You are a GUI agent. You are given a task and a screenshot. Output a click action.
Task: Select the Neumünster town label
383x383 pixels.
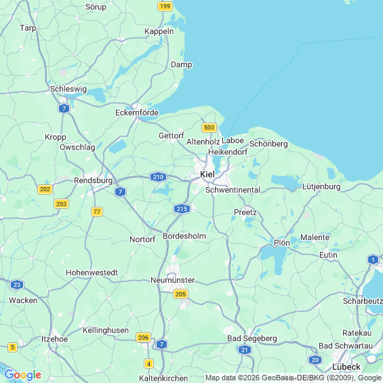(x=172, y=280)
